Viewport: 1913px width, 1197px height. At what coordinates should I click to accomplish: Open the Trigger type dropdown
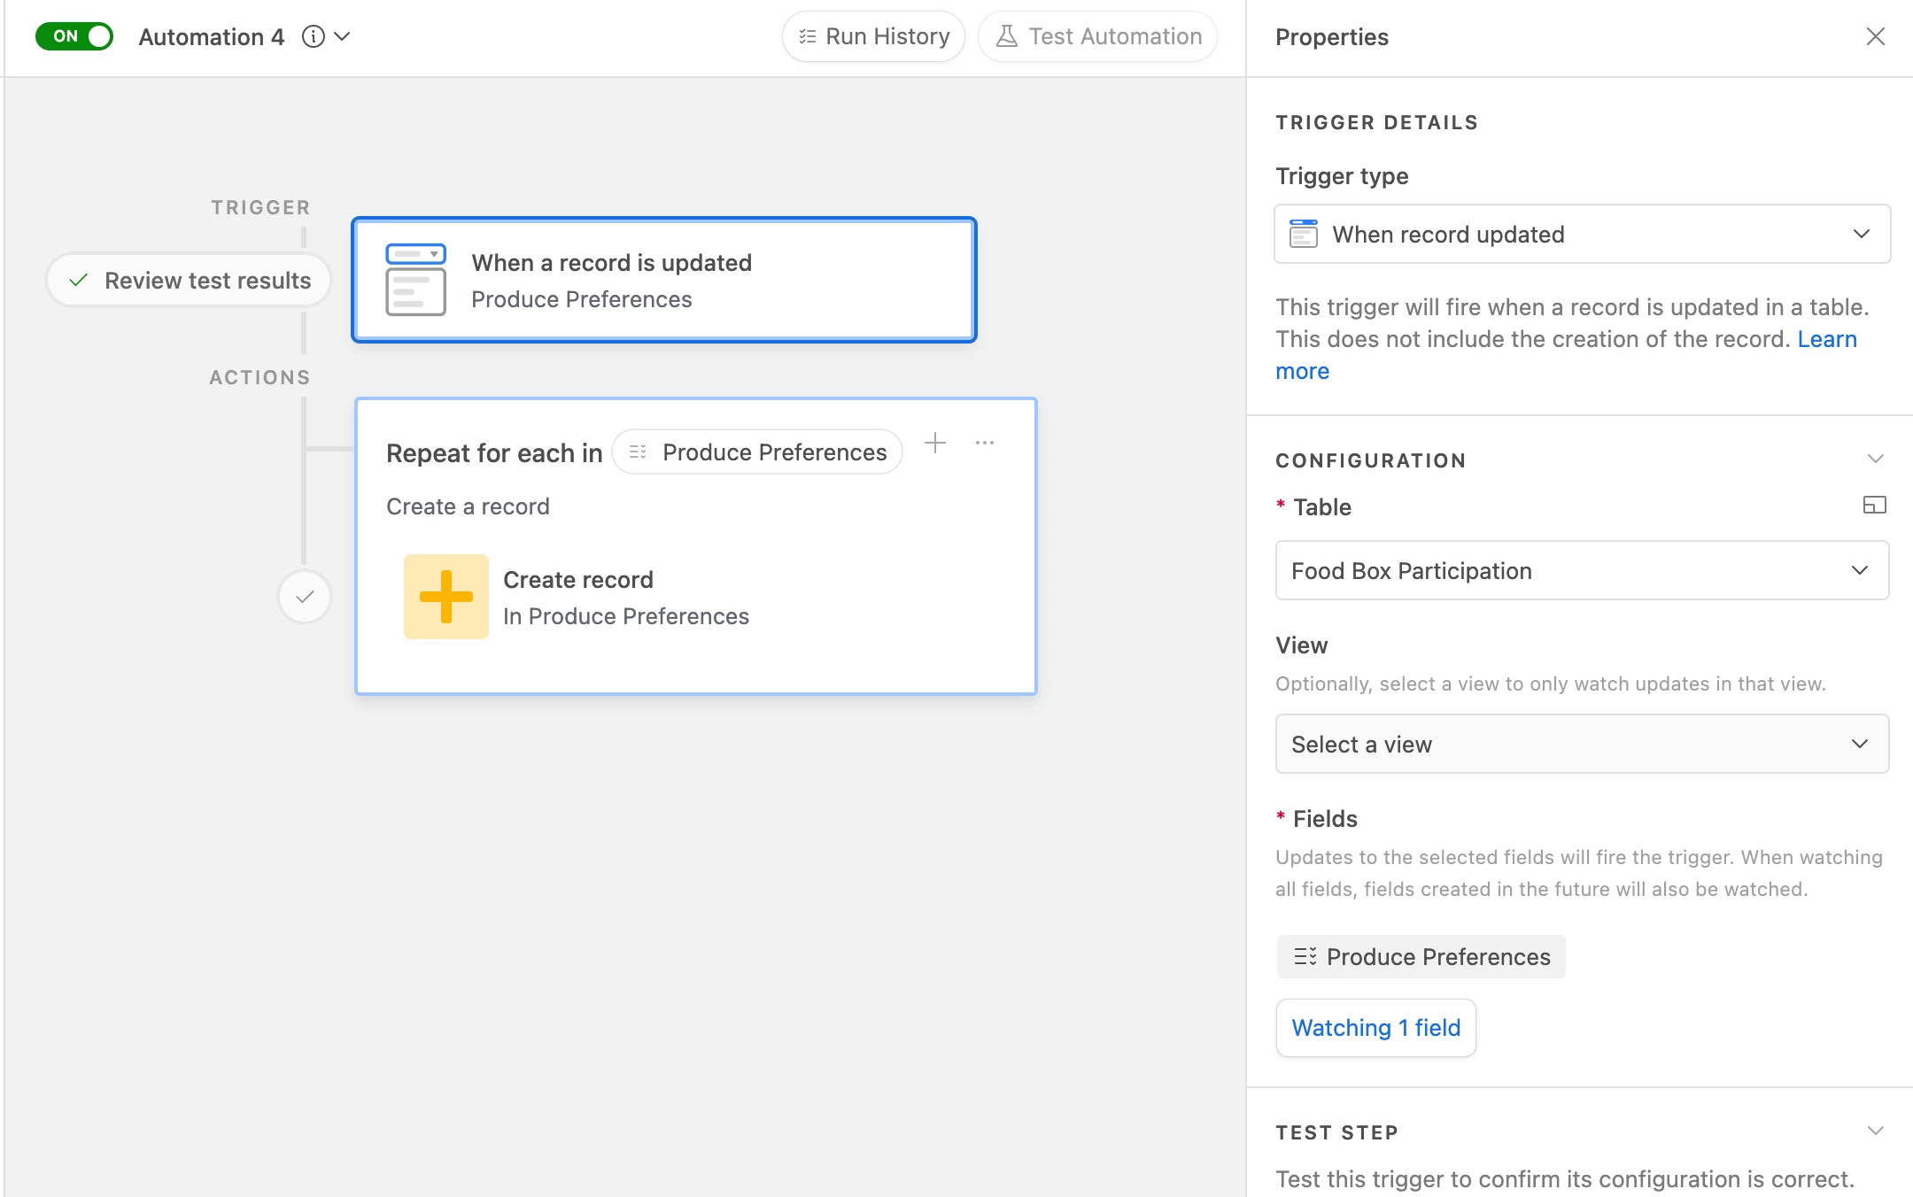tap(1582, 234)
